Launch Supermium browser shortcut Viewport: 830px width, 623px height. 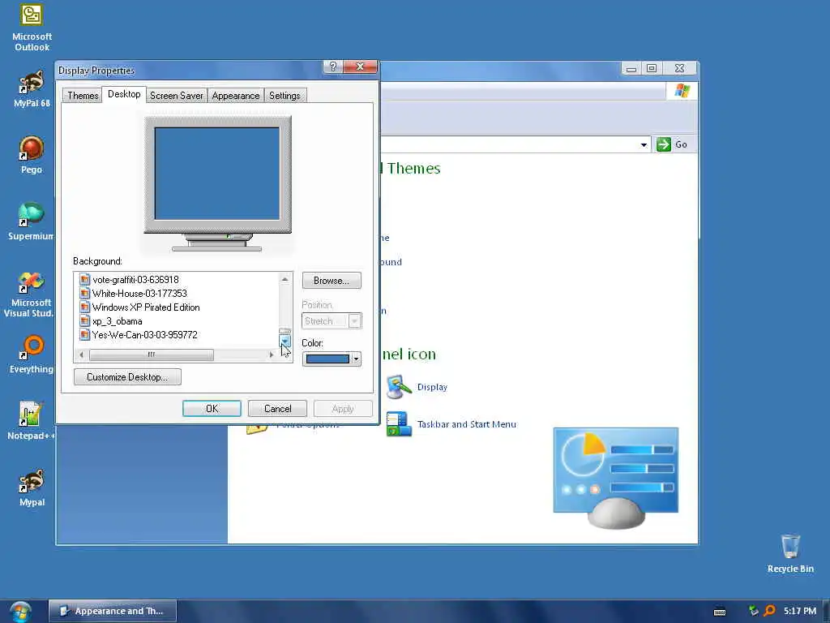point(32,221)
